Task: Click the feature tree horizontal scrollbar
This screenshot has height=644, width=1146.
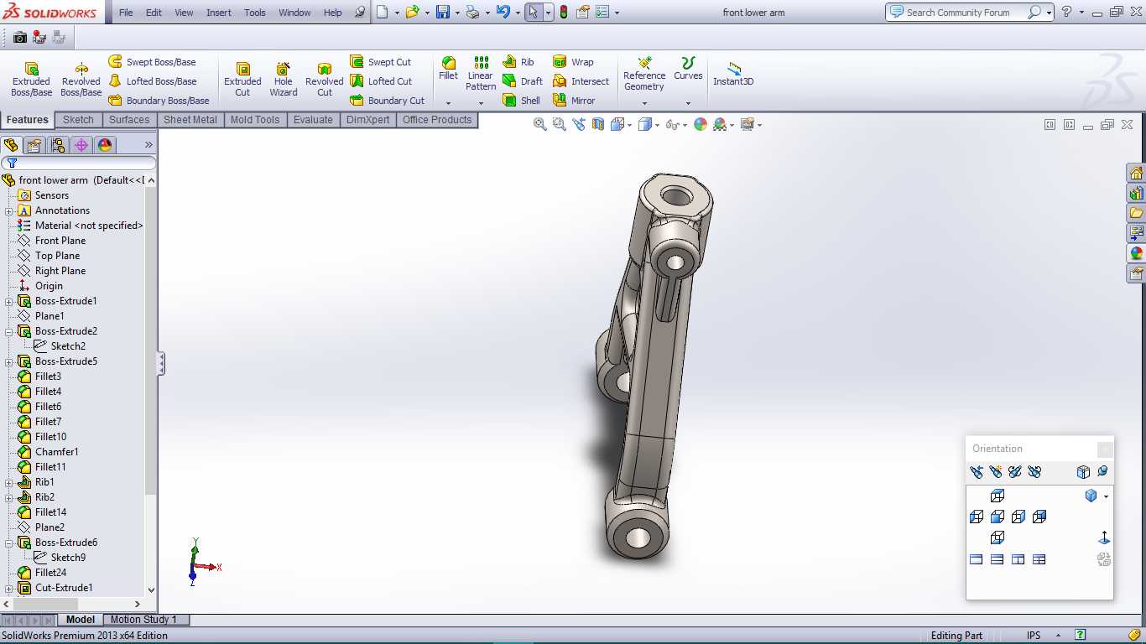Action: [x=47, y=604]
